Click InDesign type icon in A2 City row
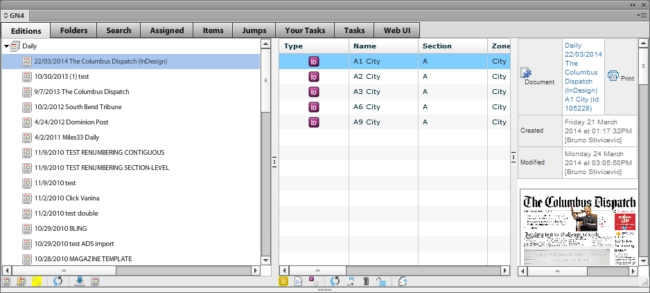Viewport: 650px width, 293px height. [314, 77]
